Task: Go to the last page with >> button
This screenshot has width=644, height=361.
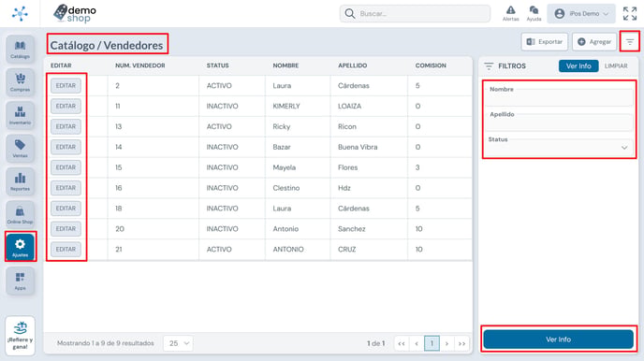Action: 462,343
